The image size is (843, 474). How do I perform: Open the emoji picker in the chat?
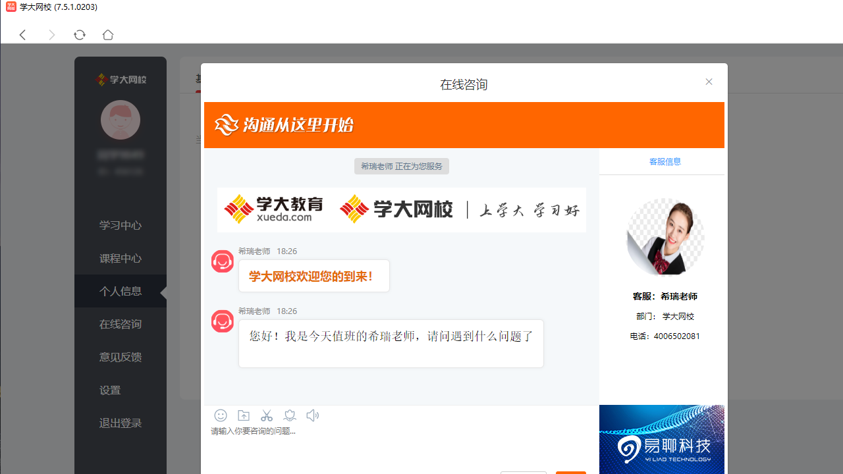tap(221, 415)
